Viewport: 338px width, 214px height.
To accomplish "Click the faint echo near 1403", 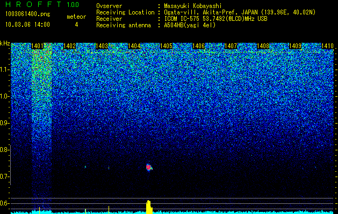I will click(x=109, y=167).
